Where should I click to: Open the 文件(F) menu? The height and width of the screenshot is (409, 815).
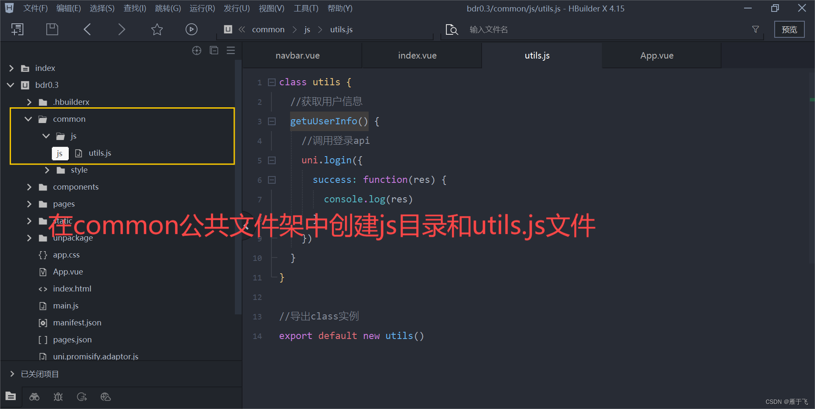pyautogui.click(x=35, y=8)
